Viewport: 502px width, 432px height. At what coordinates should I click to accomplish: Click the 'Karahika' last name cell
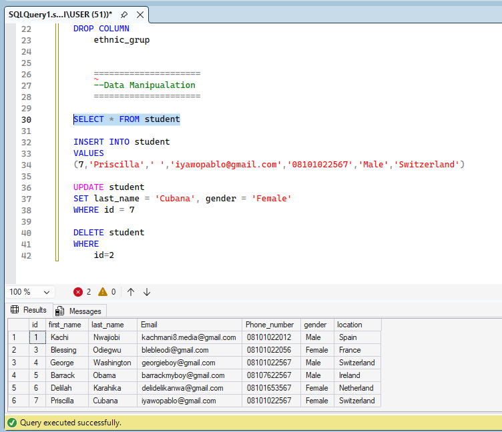[113, 388]
